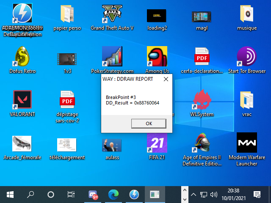Select the loading2 image file
The width and height of the screenshot is (271, 203).
click(157, 16)
